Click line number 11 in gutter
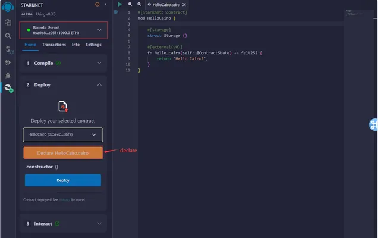This screenshot has height=238, width=378. click(128, 70)
